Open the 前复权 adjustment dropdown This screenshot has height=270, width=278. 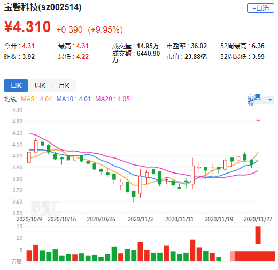[260, 100]
